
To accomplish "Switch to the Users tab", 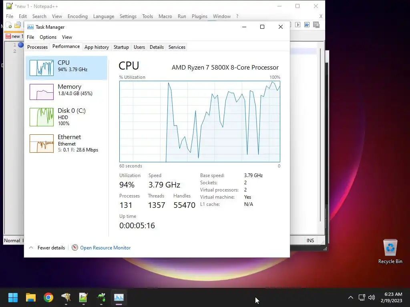I will tap(139, 47).
